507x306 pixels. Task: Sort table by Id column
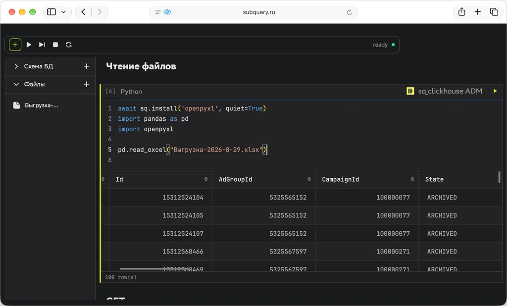(206, 179)
